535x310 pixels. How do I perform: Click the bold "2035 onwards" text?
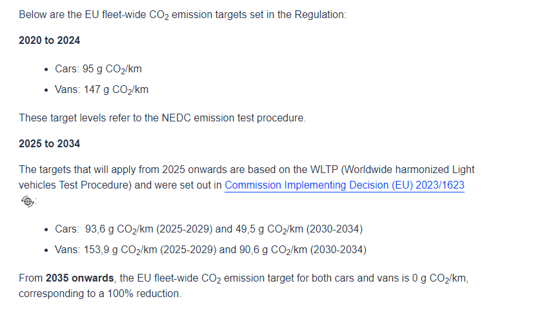[x=80, y=278]
